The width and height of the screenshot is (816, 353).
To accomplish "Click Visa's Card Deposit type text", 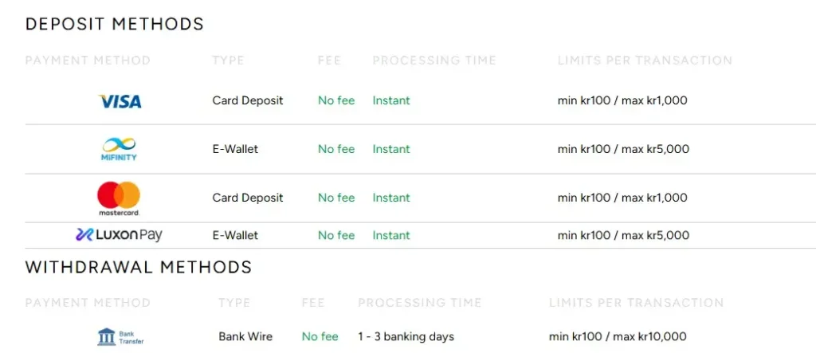I will [248, 100].
